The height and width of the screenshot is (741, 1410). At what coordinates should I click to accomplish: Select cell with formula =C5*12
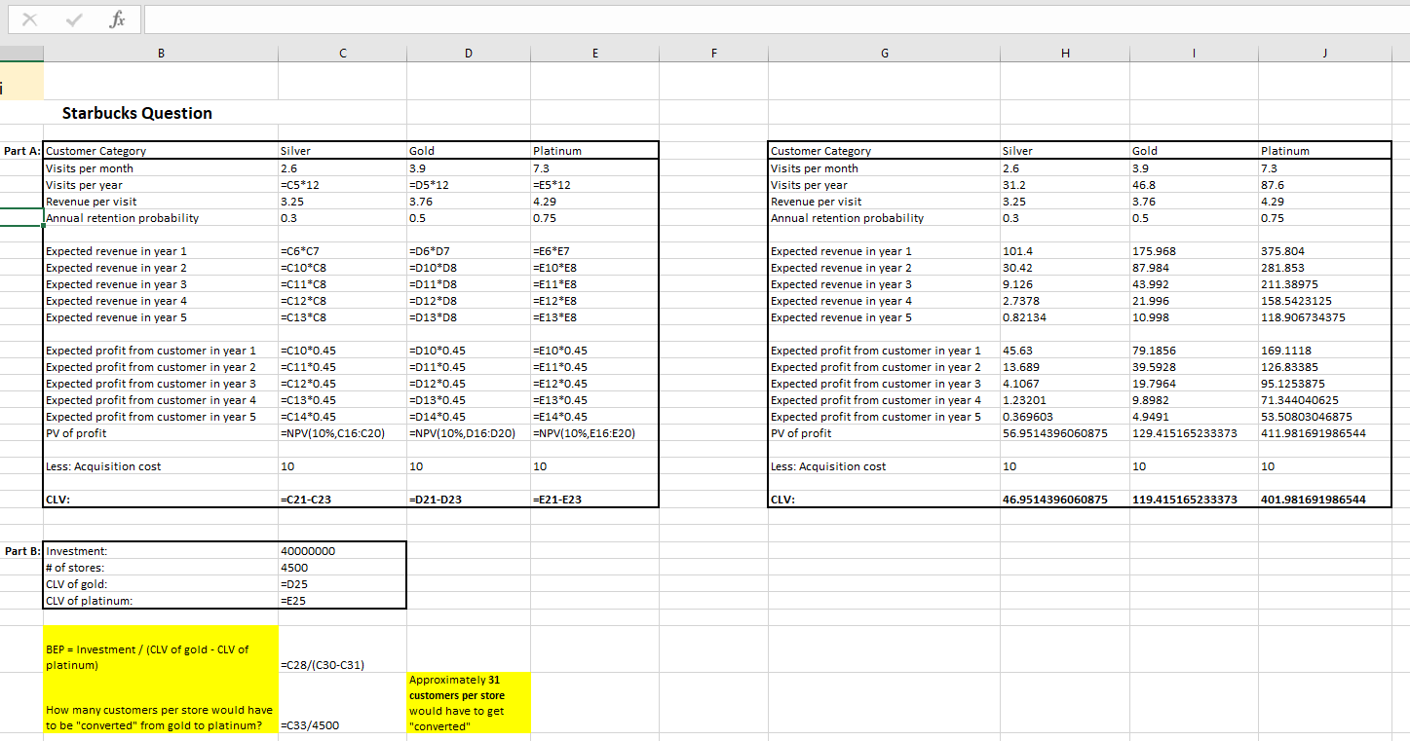pyautogui.click(x=342, y=185)
